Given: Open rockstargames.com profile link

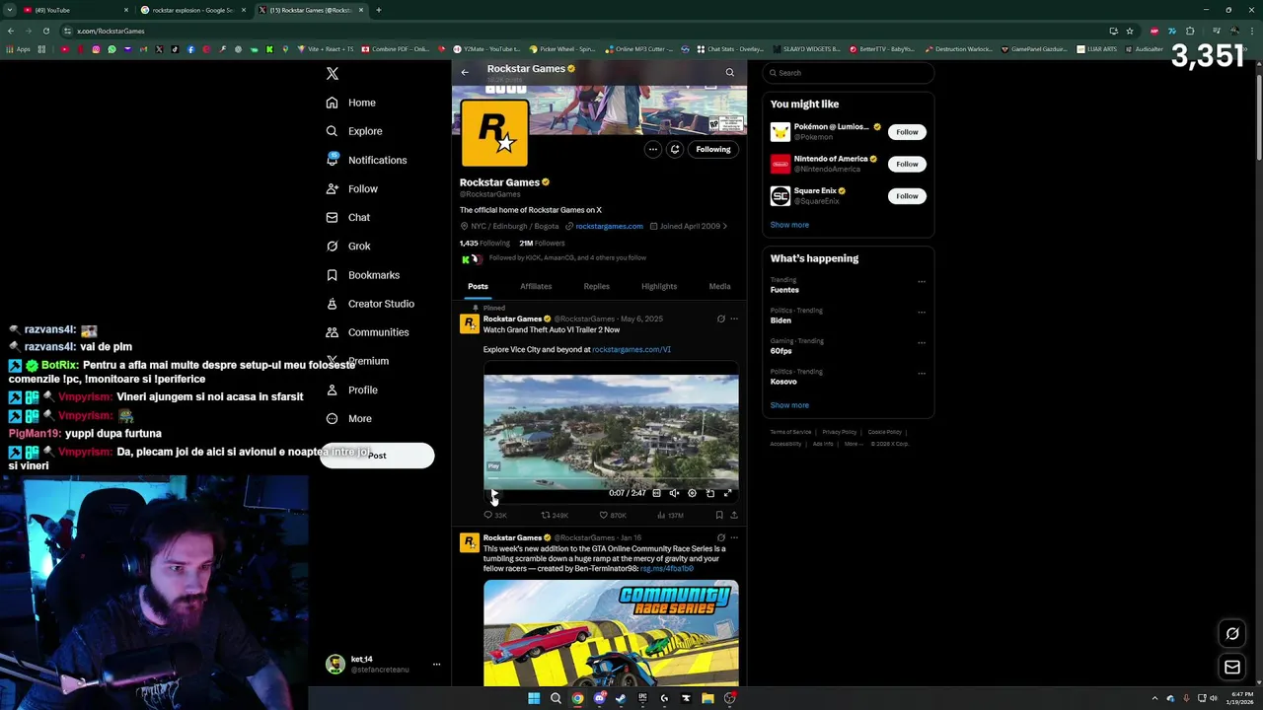Looking at the screenshot, I should [x=609, y=226].
